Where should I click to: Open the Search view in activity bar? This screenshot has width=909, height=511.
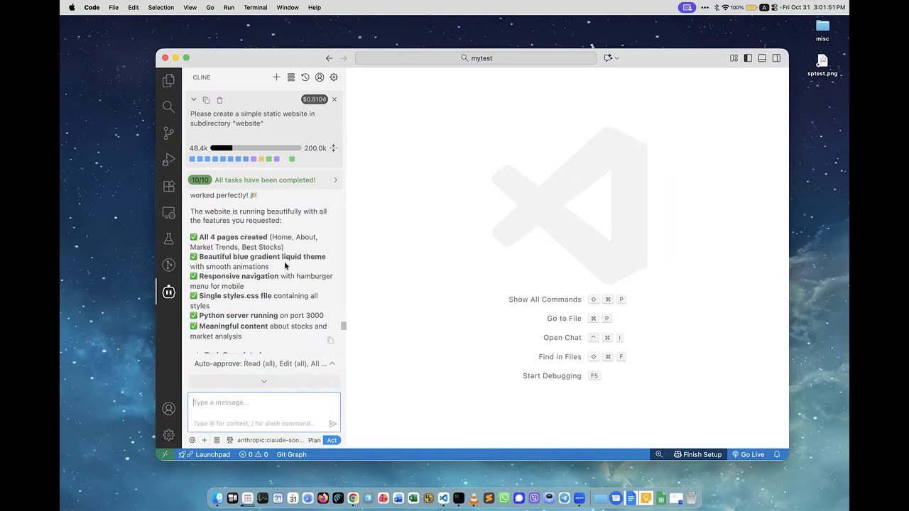(168, 106)
